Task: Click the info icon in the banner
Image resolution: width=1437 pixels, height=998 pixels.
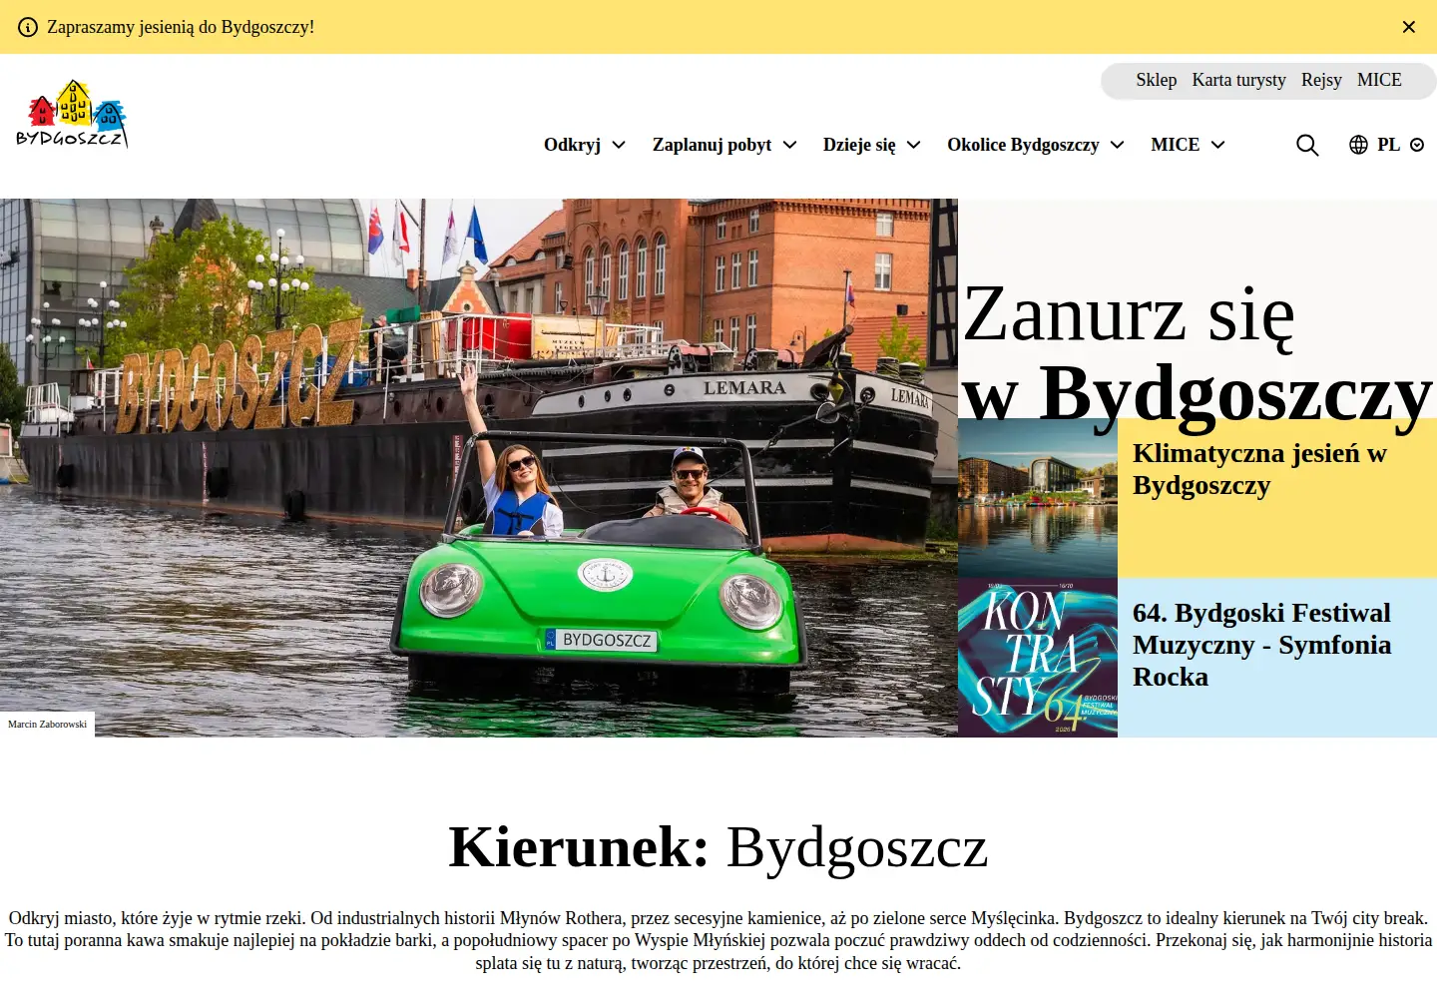Action: (28, 27)
